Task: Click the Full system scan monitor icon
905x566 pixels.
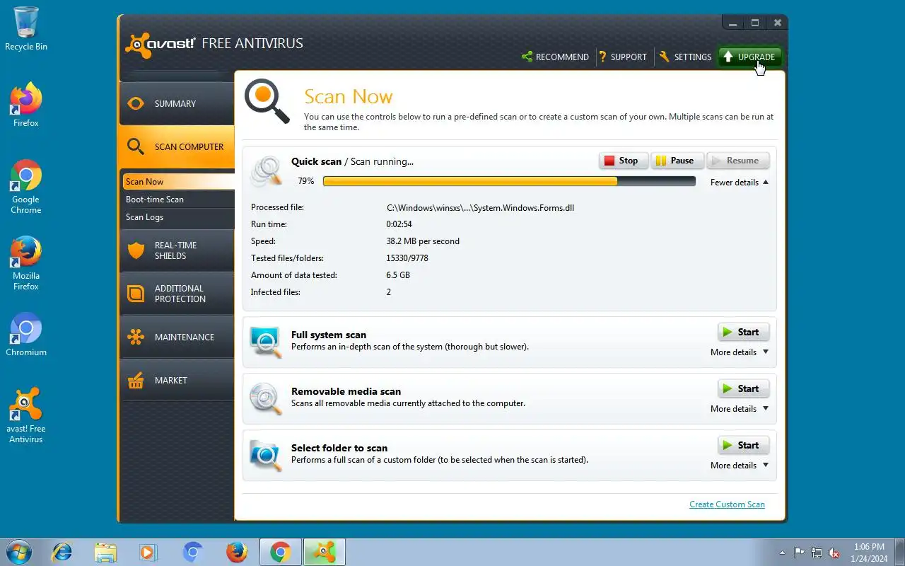Action: click(266, 342)
